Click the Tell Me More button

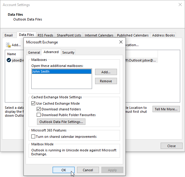[166, 109]
